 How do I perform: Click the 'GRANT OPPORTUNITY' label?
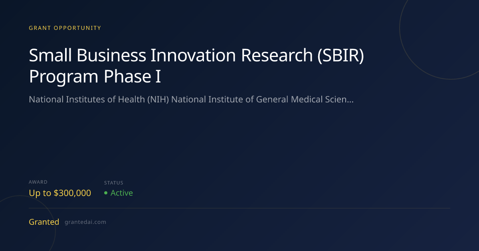65,28
